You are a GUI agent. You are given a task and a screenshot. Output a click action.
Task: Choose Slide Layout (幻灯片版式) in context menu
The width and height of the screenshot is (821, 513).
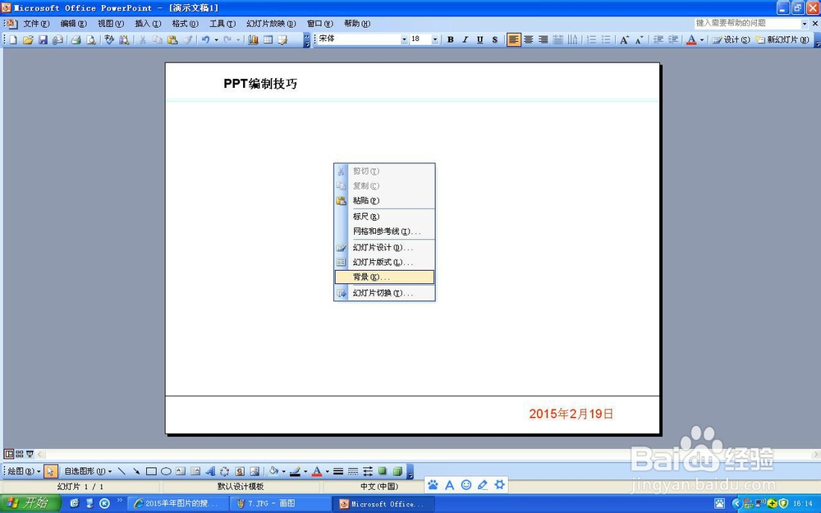[x=384, y=262]
